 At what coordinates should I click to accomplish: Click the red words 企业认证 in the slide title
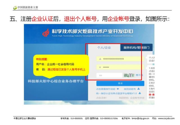[42, 19]
